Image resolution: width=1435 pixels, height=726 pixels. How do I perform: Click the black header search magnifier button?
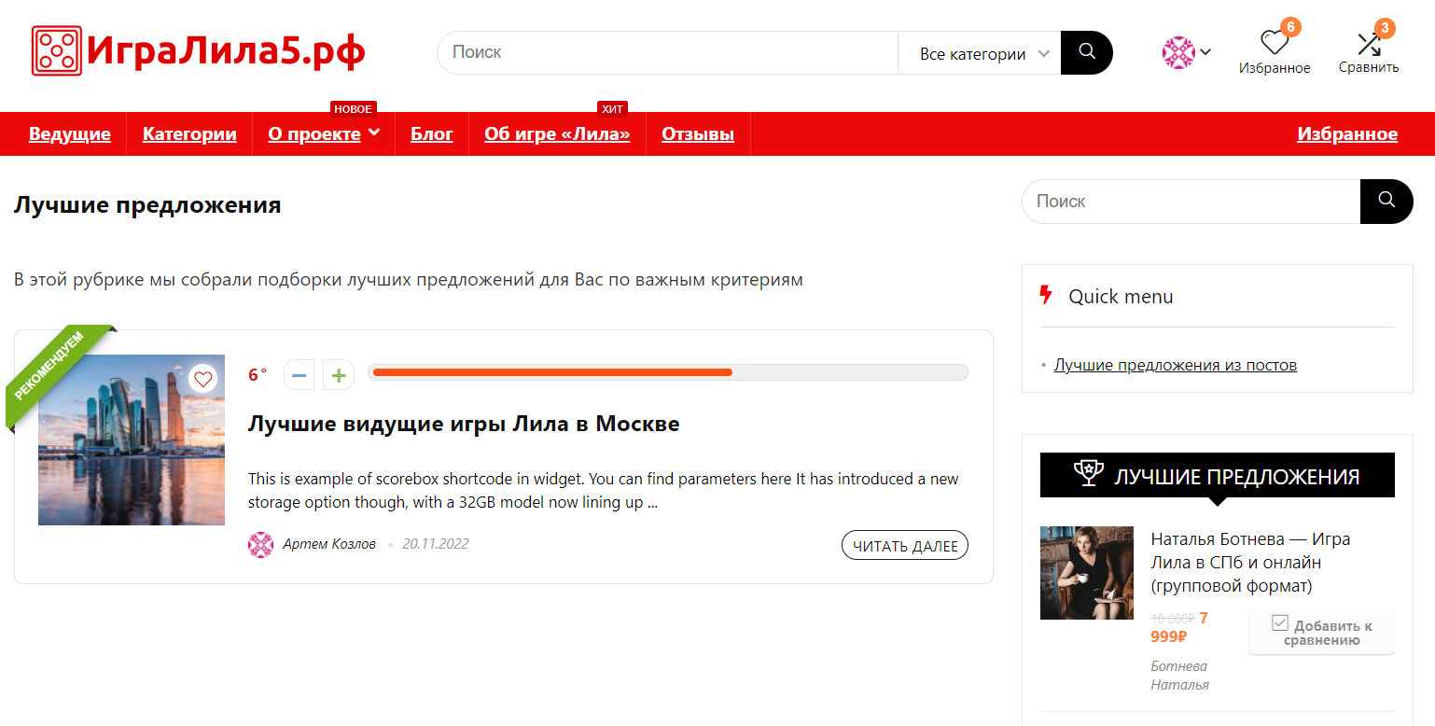click(1087, 52)
